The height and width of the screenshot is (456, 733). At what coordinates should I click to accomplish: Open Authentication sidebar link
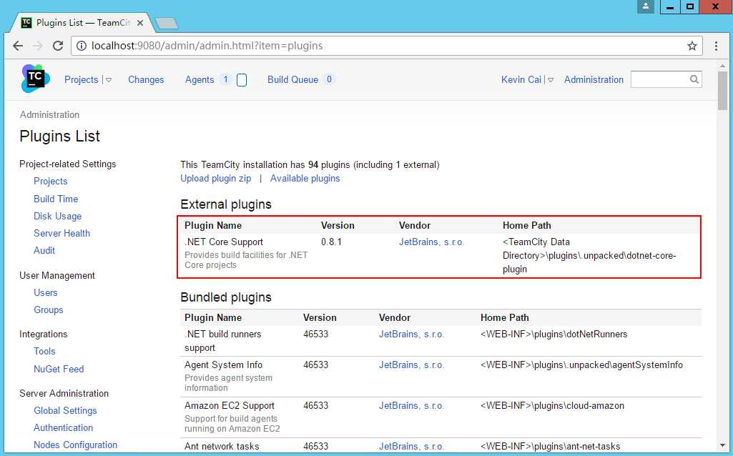(63, 428)
